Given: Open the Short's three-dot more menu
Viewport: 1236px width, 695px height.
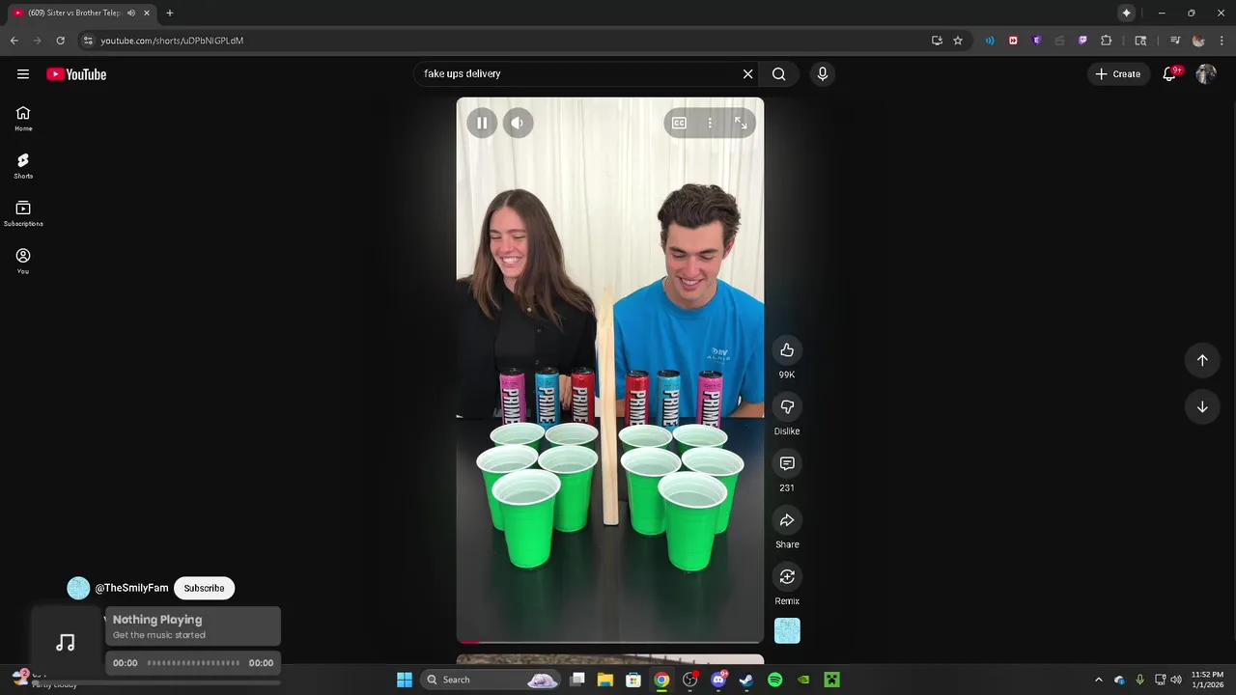Looking at the screenshot, I should pyautogui.click(x=710, y=123).
